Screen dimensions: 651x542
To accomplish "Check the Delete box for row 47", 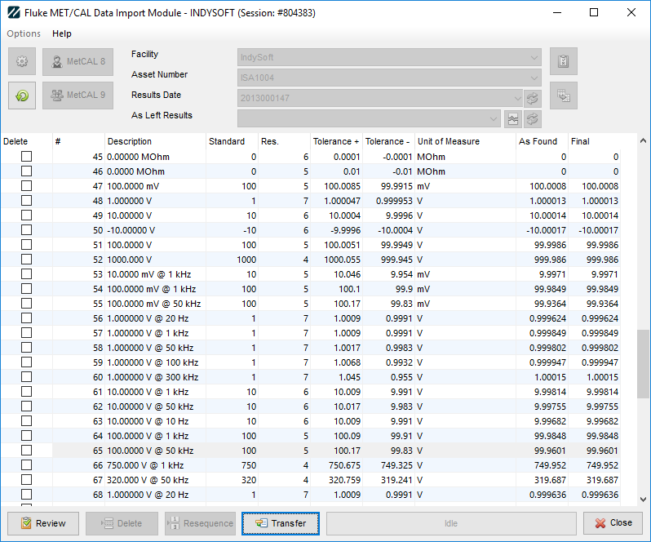I will click(x=26, y=185).
